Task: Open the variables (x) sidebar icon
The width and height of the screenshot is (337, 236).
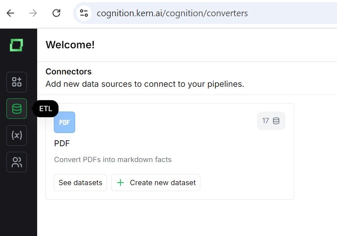Action: [x=17, y=136]
